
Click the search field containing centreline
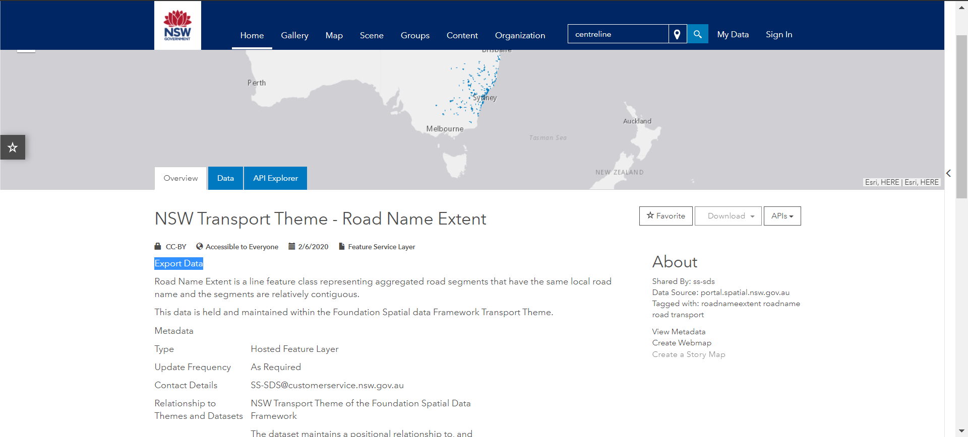[x=618, y=34]
